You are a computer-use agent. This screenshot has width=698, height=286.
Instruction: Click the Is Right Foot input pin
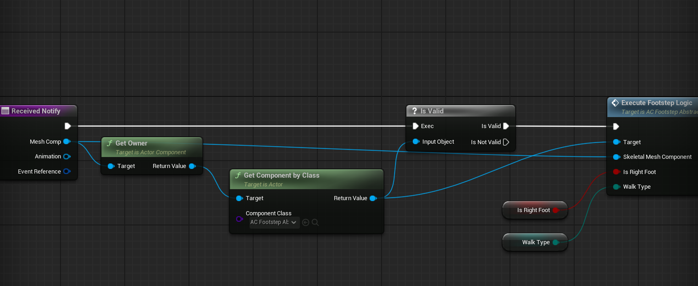pyautogui.click(x=616, y=172)
